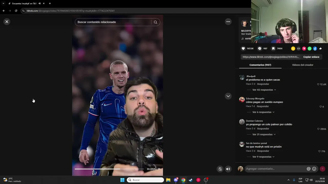The height and width of the screenshot is (184, 328).
Task: Open the three-dots more options menu
Action: point(228,22)
